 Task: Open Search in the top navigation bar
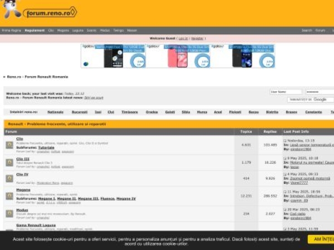[307, 31]
